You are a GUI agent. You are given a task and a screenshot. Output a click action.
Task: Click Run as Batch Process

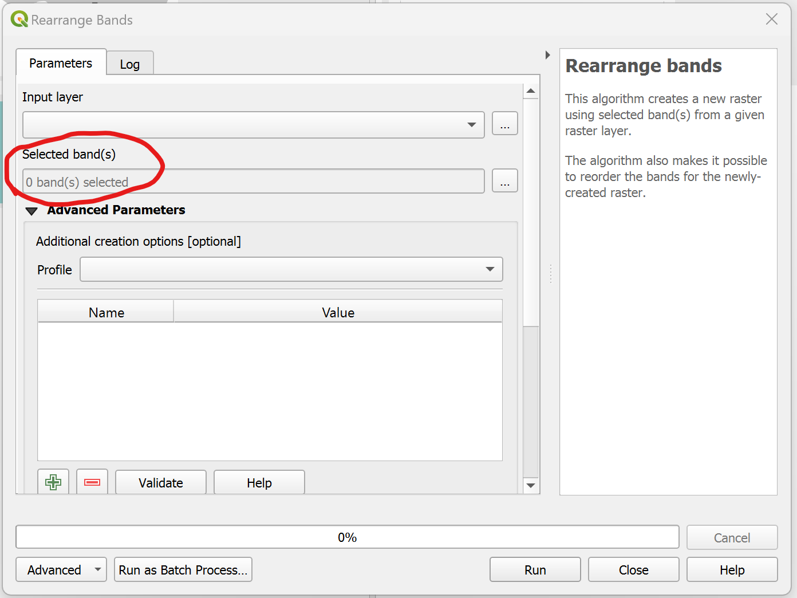click(183, 569)
